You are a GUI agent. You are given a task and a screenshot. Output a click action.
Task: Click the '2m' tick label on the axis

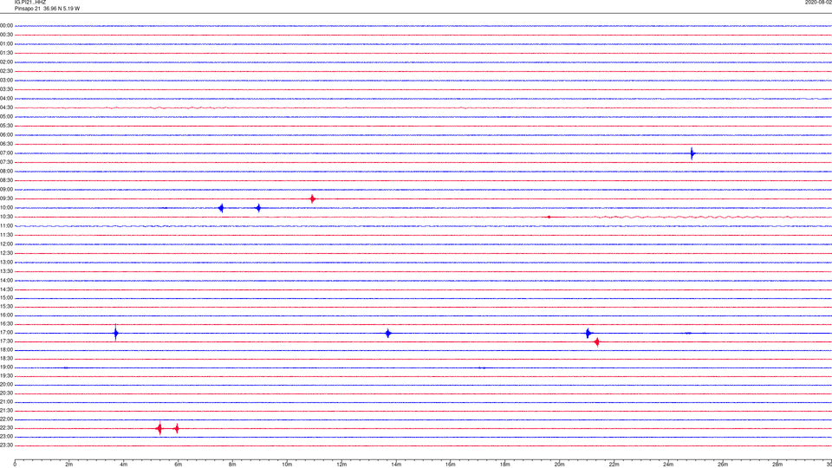tap(69, 465)
